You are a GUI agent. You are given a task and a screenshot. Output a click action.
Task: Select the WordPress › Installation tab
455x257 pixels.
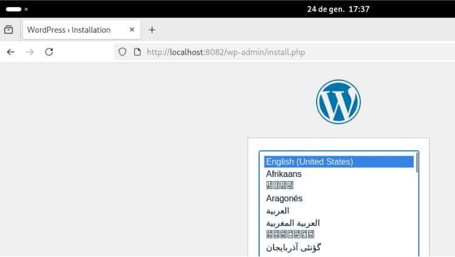[x=69, y=30]
